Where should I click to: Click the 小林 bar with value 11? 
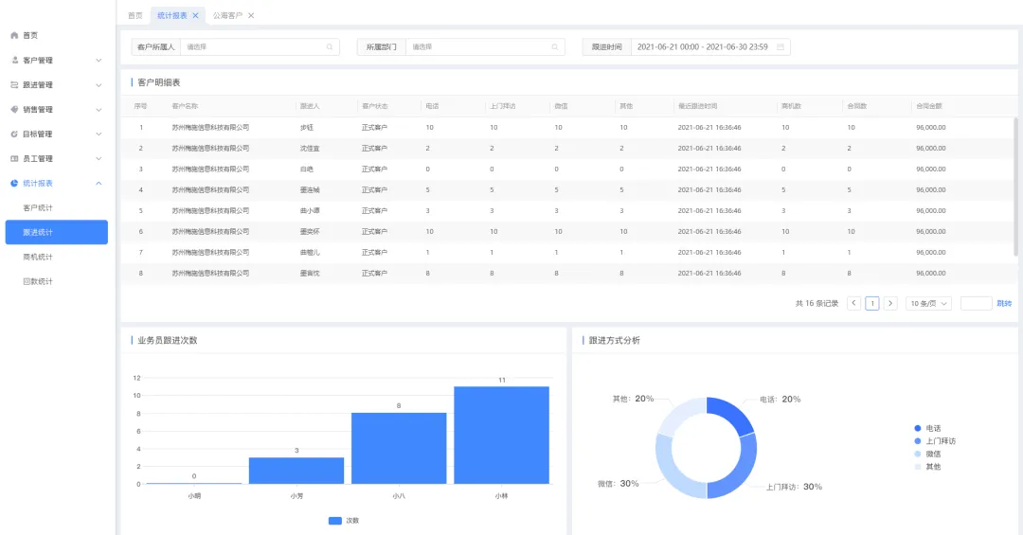[501, 436]
